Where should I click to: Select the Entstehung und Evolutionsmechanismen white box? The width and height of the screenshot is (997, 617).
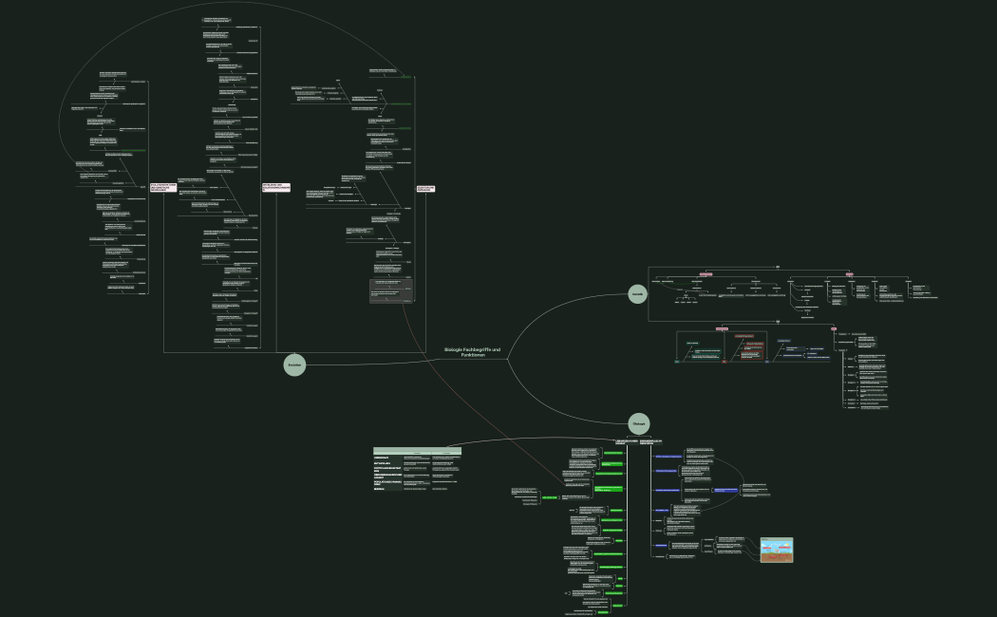pyautogui.click(x=275, y=188)
